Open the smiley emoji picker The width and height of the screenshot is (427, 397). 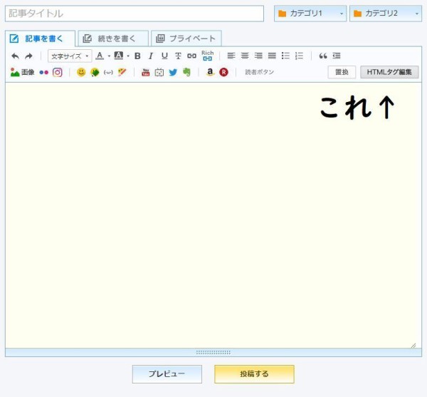(x=81, y=72)
